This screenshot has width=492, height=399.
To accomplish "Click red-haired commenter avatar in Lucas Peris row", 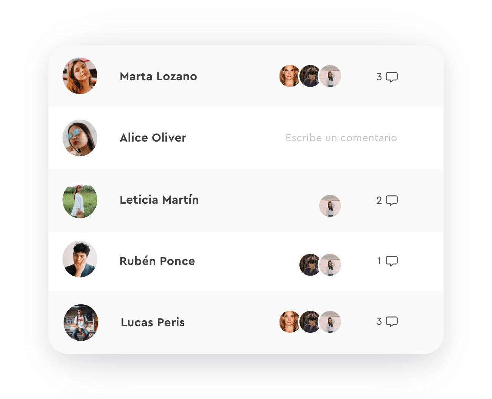I will pyautogui.click(x=290, y=322).
